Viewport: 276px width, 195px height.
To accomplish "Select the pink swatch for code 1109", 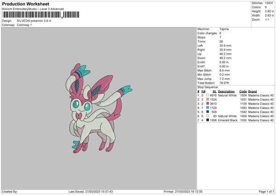I will (207, 103).
